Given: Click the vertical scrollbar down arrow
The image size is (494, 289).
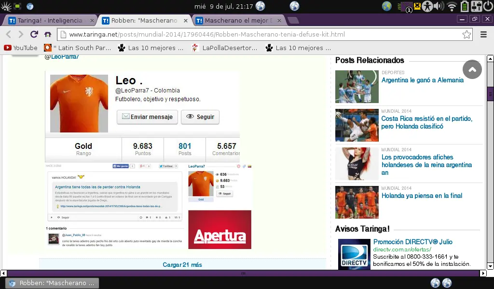Looking at the screenshot, I should [490, 266].
